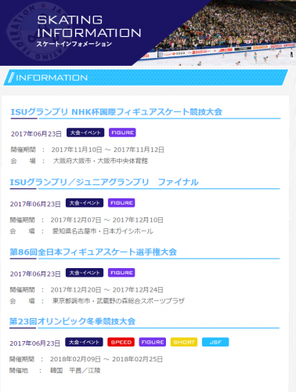Click FIGURE tag under NHK杯 entry
This screenshot has width=296, height=392.
tap(122, 132)
